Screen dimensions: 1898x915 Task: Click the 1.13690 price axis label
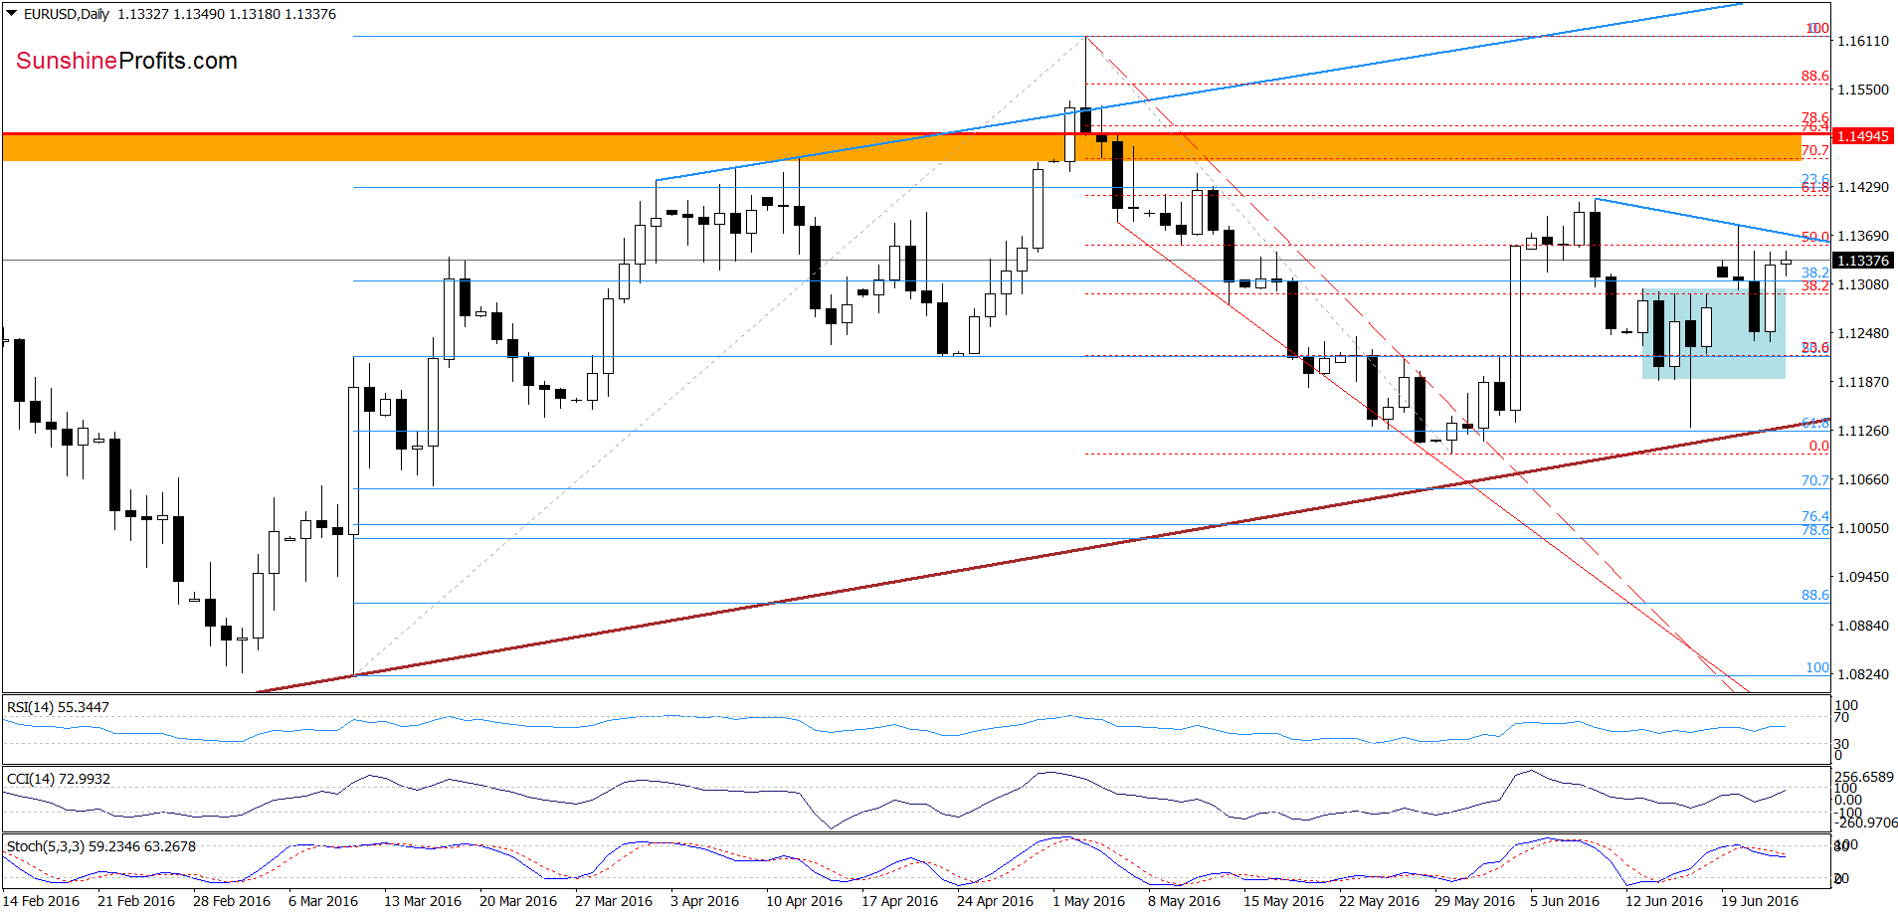[x=1863, y=236]
